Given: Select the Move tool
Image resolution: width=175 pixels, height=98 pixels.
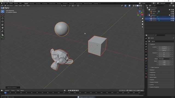Looking at the screenshot, I should (2, 18).
